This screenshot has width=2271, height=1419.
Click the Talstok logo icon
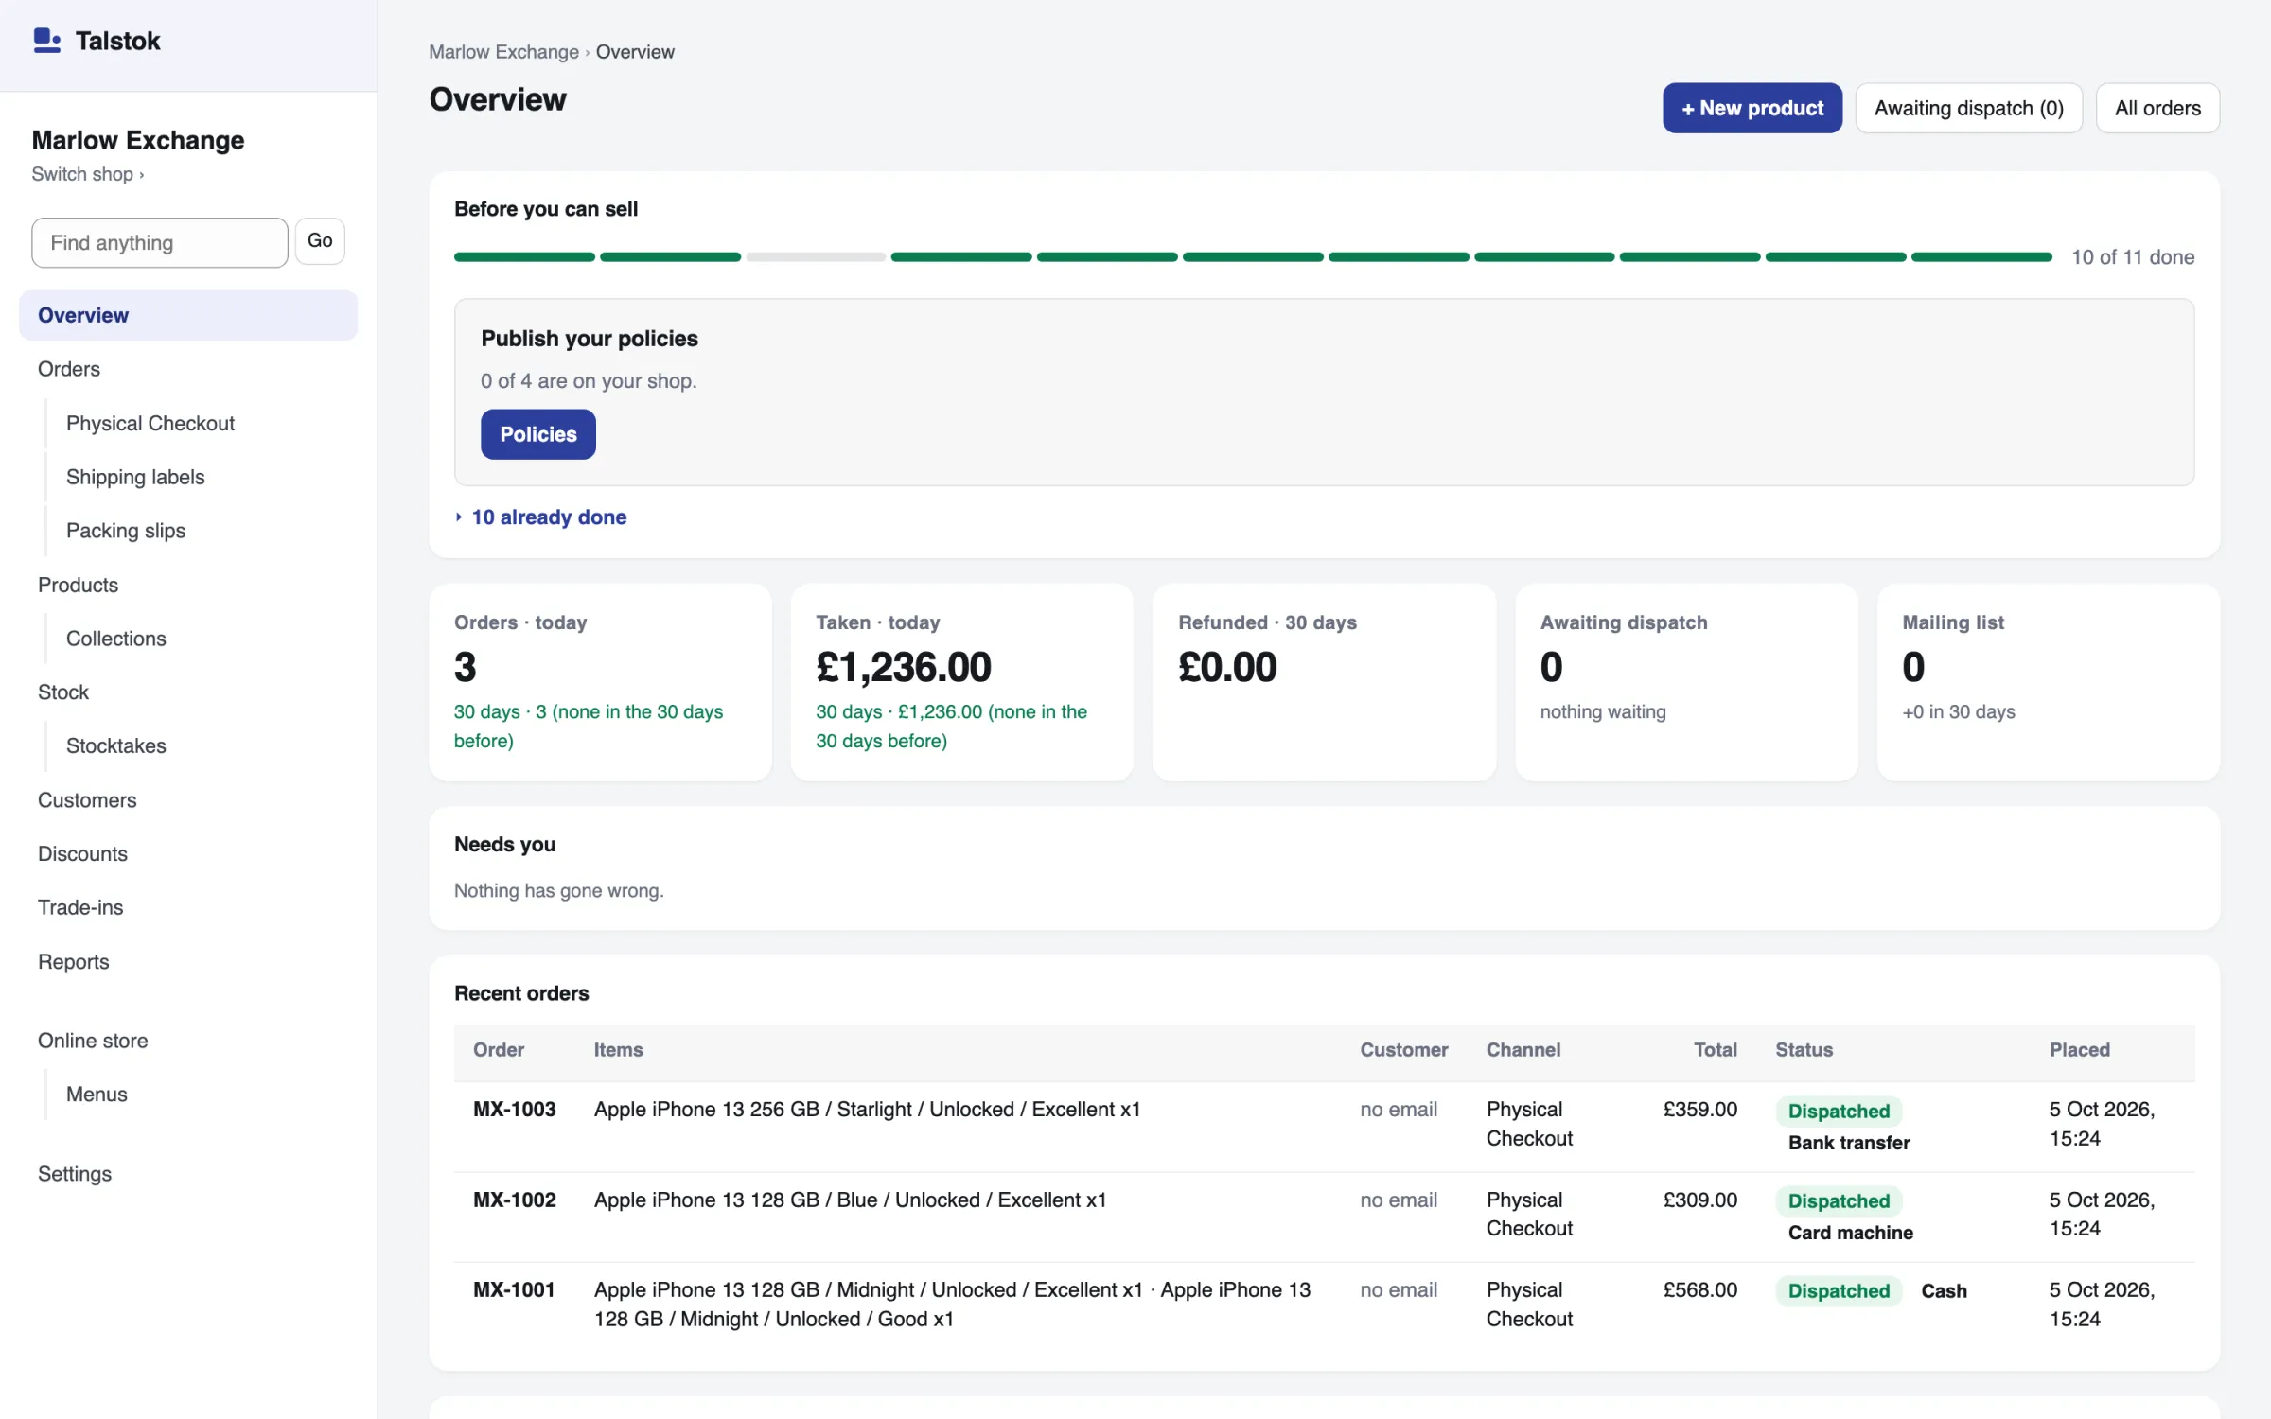click(x=46, y=41)
